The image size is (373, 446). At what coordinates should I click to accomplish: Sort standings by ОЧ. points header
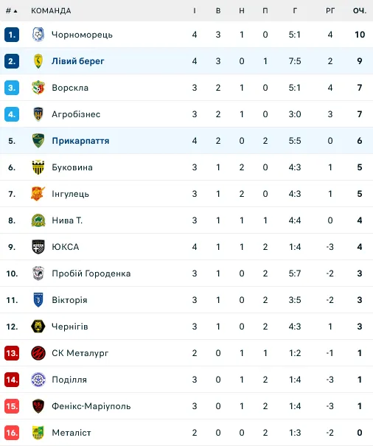pos(360,11)
